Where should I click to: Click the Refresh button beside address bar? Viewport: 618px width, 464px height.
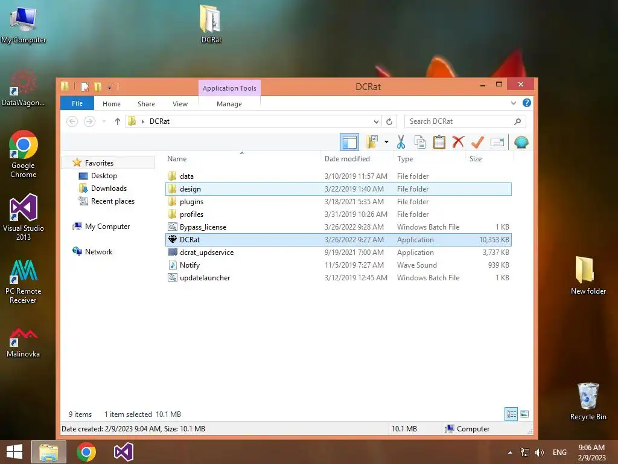389,121
